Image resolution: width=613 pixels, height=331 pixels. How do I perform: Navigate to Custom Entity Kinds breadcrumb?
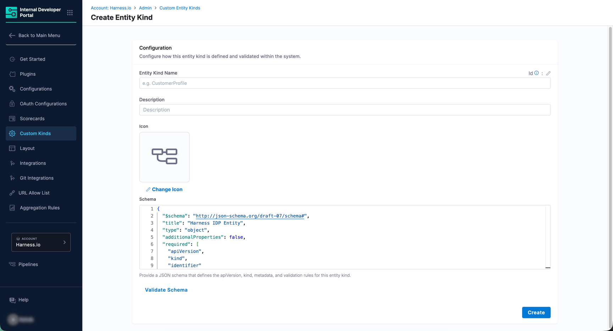click(180, 8)
